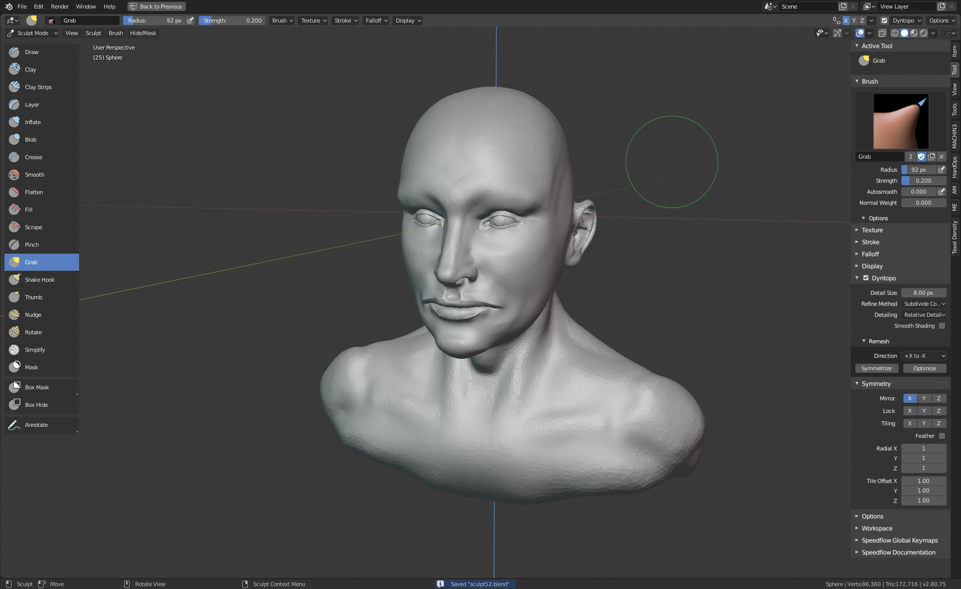Click the Optimize button
961x589 pixels.
(924, 368)
